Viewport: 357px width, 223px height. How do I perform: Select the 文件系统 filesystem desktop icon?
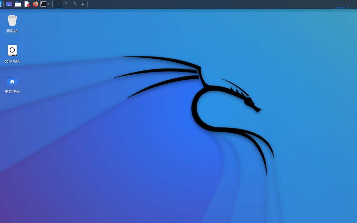[x=12, y=54]
